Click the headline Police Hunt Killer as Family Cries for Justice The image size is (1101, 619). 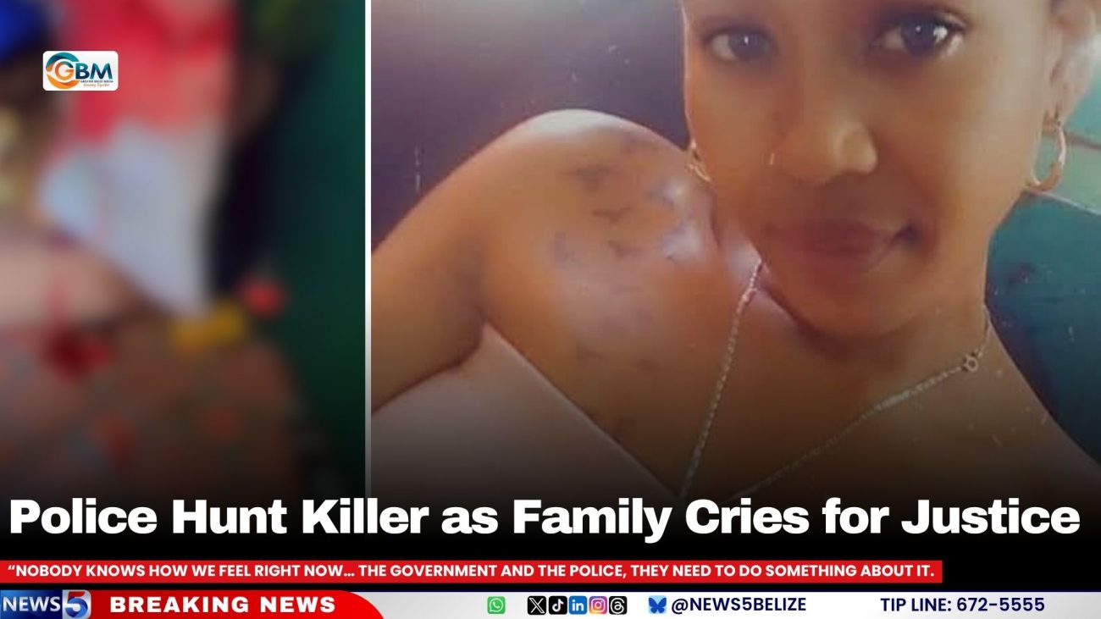tap(545, 518)
